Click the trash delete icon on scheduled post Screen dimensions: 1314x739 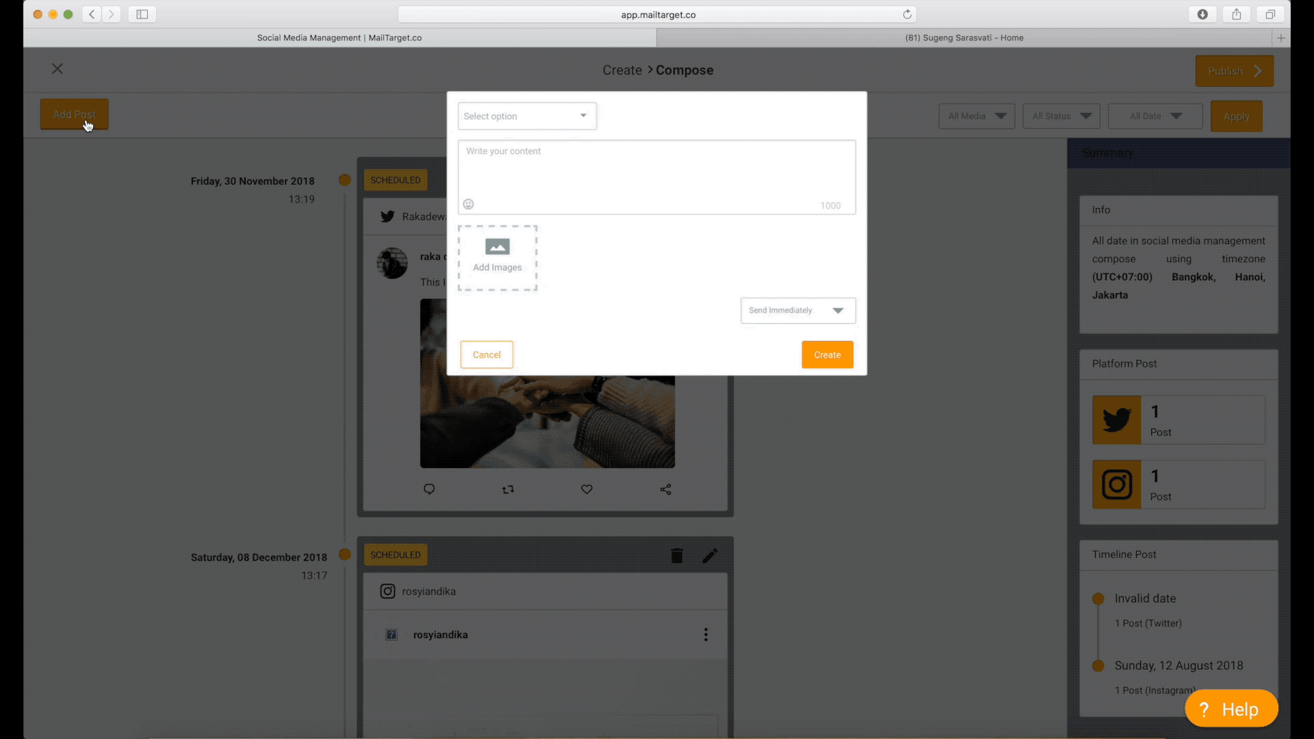coord(677,556)
